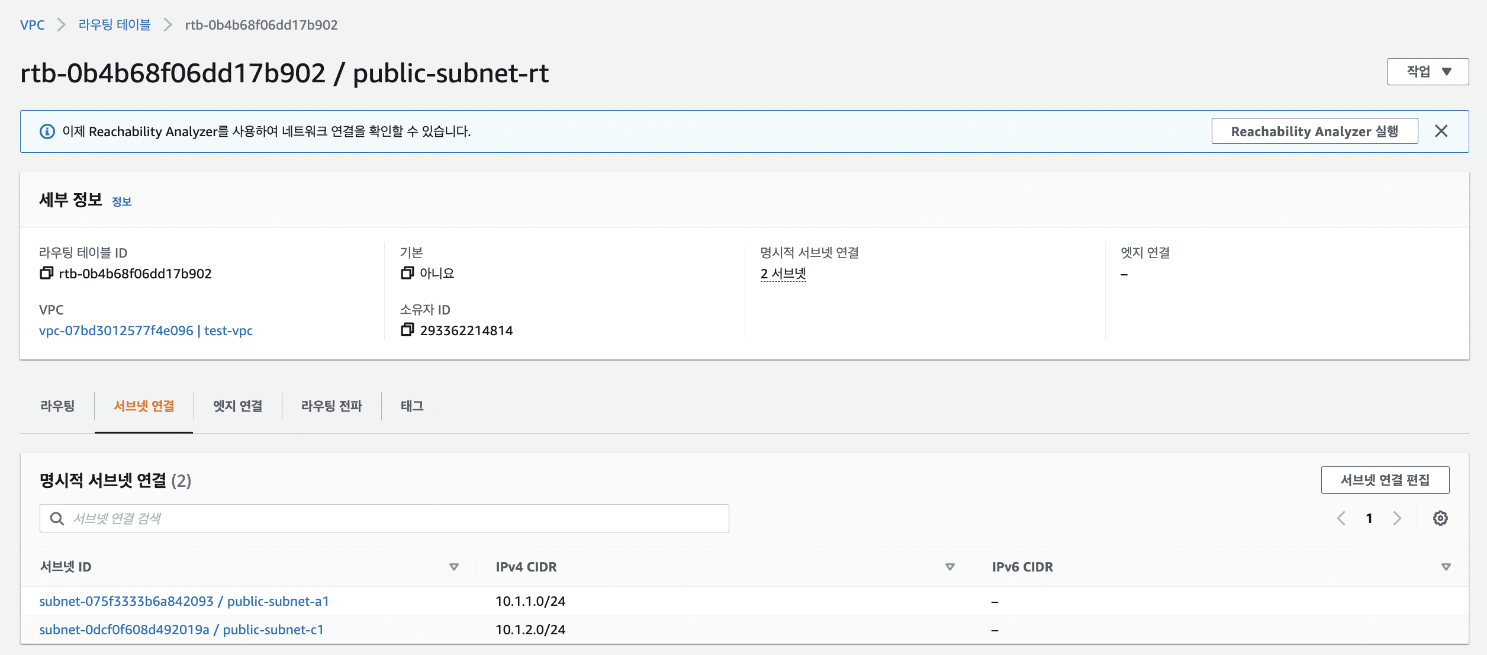The image size is (1487, 655).
Task: Switch to the 라우팅 tab
Action: coord(57,406)
